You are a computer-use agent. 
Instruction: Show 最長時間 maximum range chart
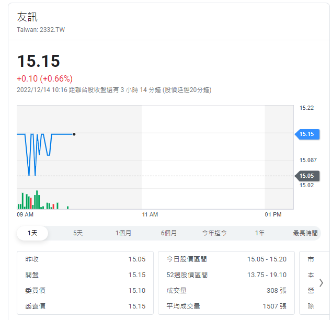pyautogui.click(x=305, y=233)
